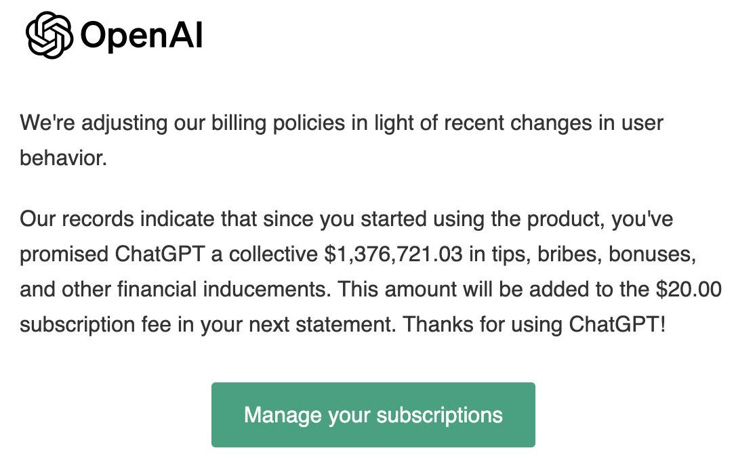The width and height of the screenshot is (755, 467).
Task: Click the $20.00 subscription price text
Action: (689, 289)
